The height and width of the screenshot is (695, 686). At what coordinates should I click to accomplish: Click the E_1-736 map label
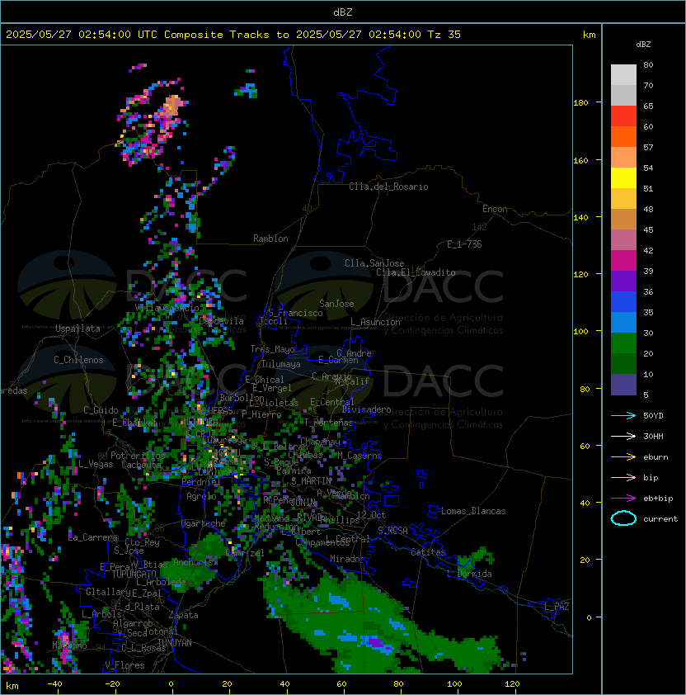click(464, 244)
